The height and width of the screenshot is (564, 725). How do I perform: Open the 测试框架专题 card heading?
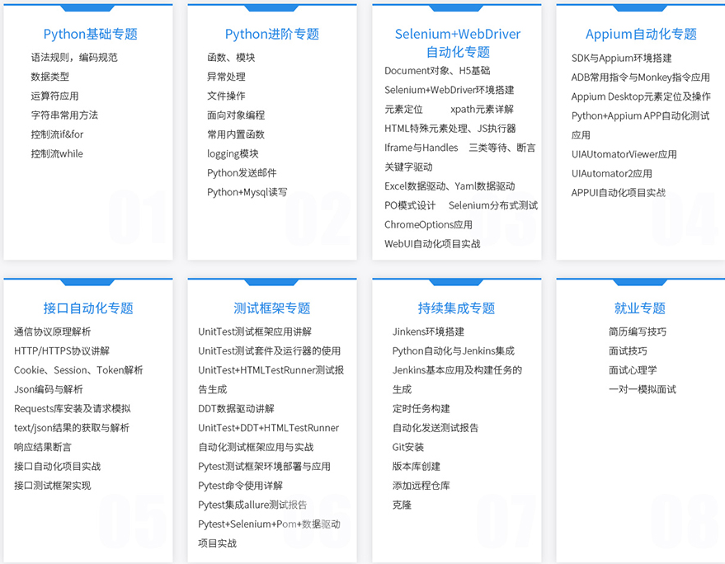pyautogui.click(x=272, y=308)
